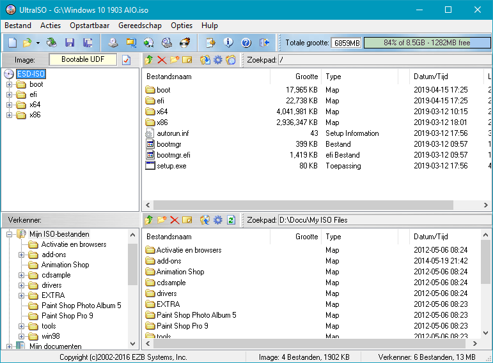Expand the win98 folder in Verkenner tree
Image resolution: width=493 pixels, height=363 pixels.
point(21,336)
